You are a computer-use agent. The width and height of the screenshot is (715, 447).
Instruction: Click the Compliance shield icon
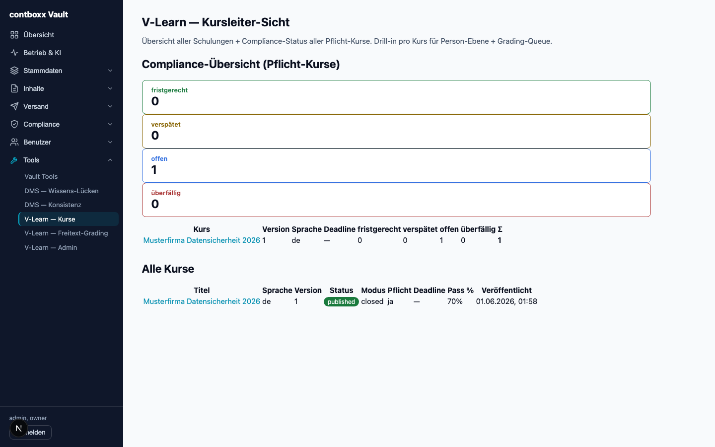click(14, 124)
